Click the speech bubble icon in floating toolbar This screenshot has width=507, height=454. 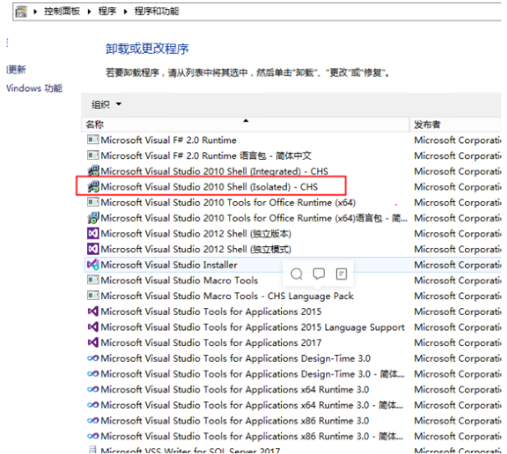(x=319, y=274)
